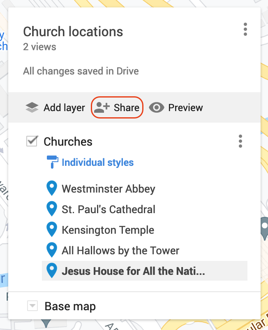
Task: Click the paint roller style icon
Action: (52, 162)
